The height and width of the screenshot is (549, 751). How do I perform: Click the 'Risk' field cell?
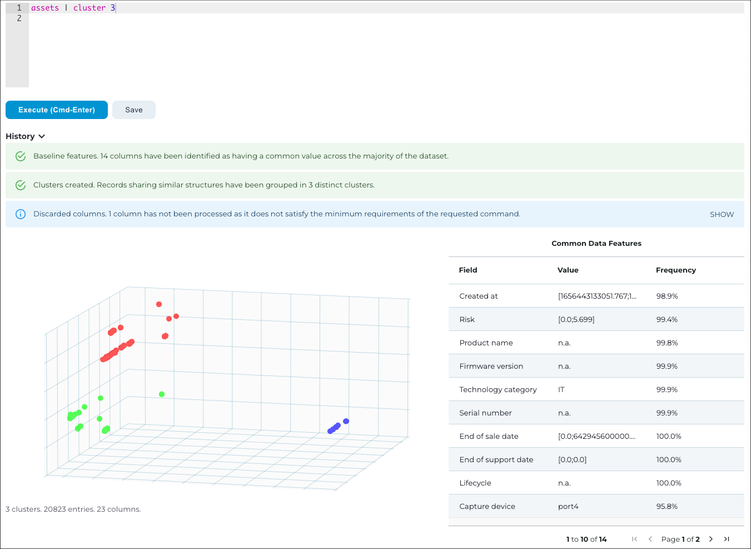pyautogui.click(x=467, y=319)
